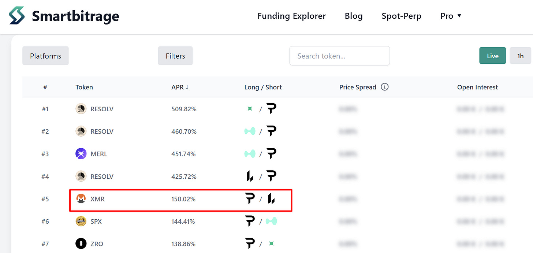Click the Price Spread info icon
The width and height of the screenshot is (533, 253).
pos(384,87)
